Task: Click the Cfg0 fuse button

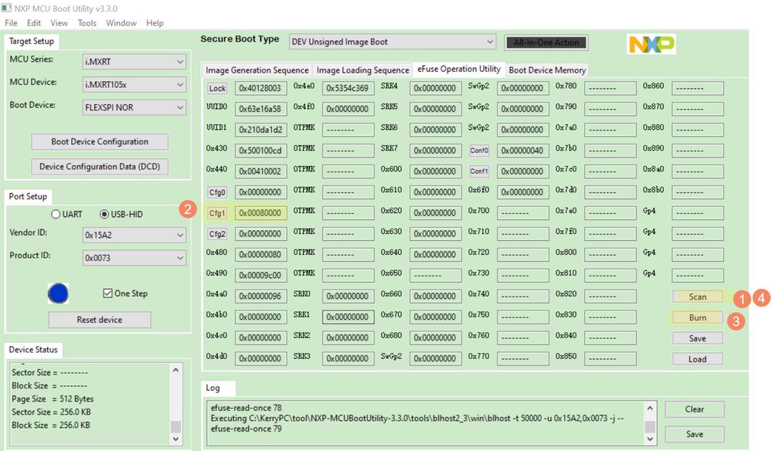Action: click(217, 192)
